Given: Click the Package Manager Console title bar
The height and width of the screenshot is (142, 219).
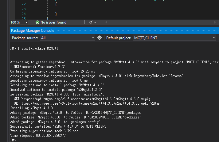Looking at the screenshot, I should click(114, 31).
